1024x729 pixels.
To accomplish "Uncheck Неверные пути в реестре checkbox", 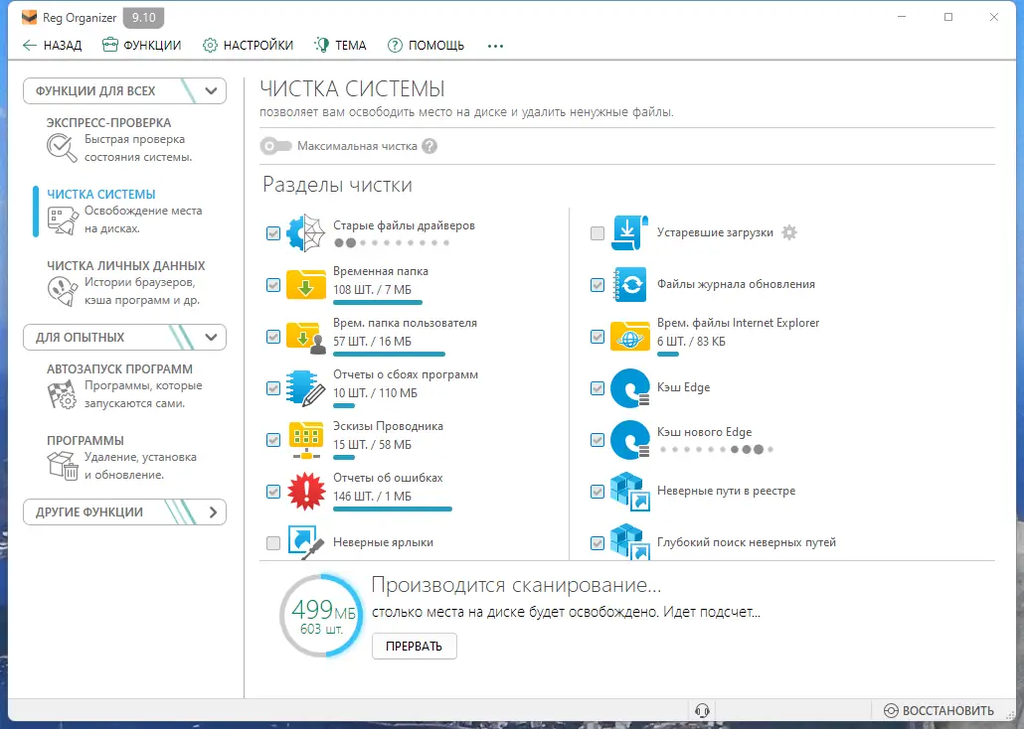I will click(597, 492).
